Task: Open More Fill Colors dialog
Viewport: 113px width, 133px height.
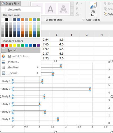Action: coord(21,56)
